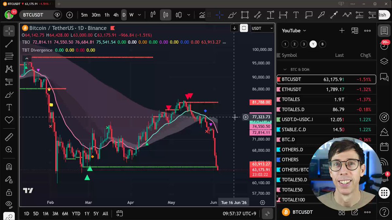392x220 pixels.
Task: Select the D daily timeframe
Action: (124, 15)
